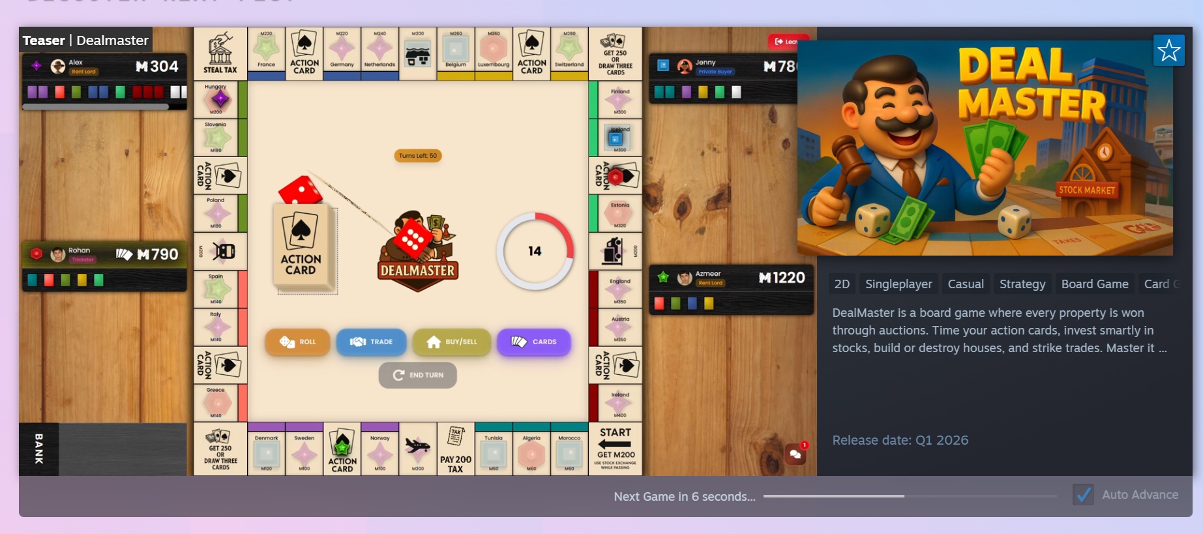Select the Finland property tile
1203x534 pixels.
click(616, 100)
